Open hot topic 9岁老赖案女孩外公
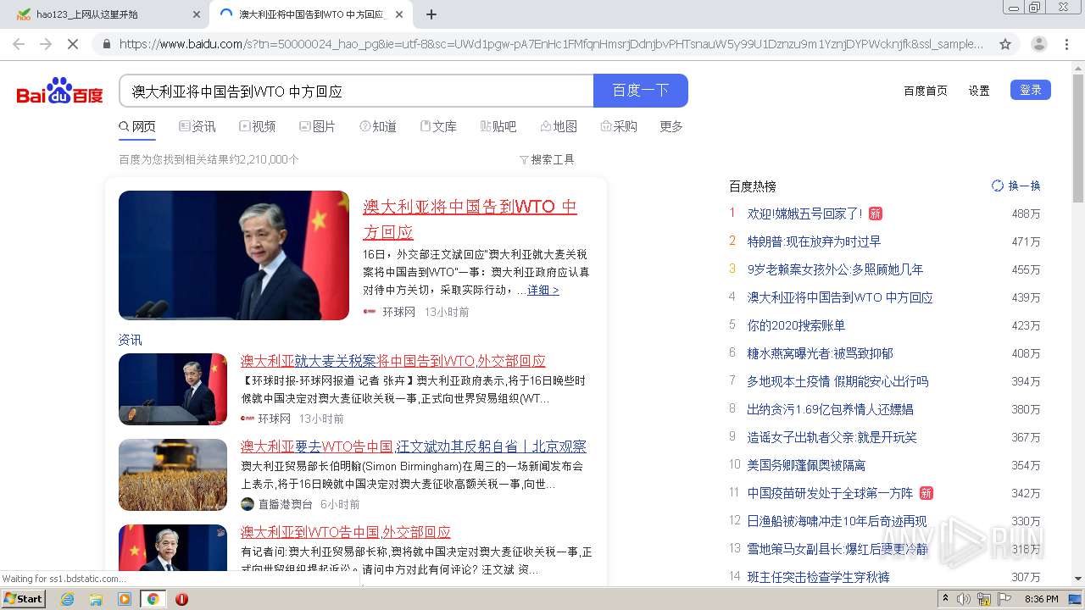 point(835,269)
